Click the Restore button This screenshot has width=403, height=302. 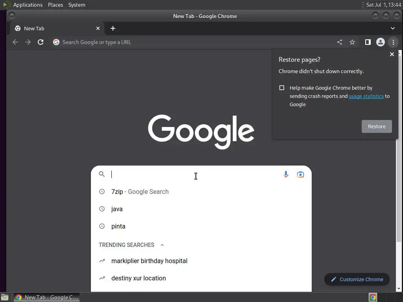[377, 126]
